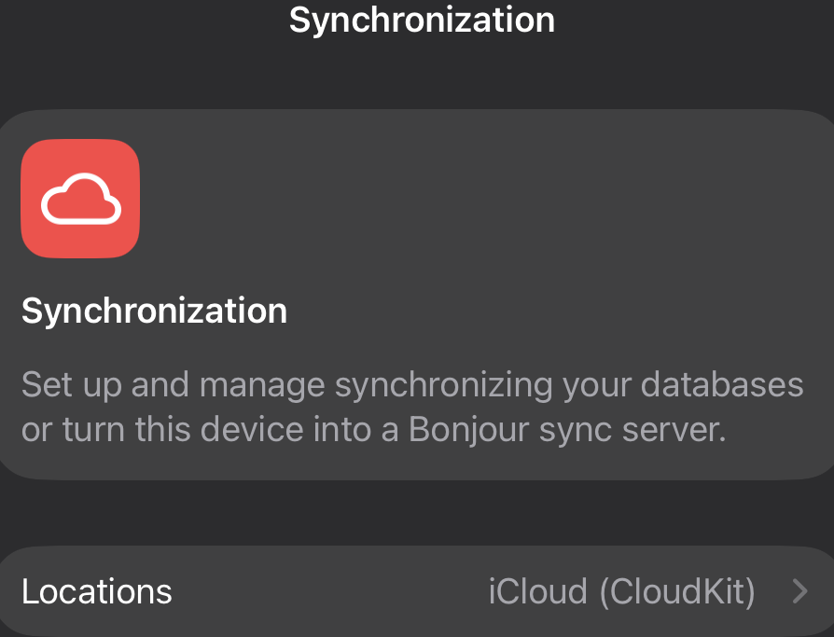Select the iCloud (CloudKit) location value

coord(621,591)
